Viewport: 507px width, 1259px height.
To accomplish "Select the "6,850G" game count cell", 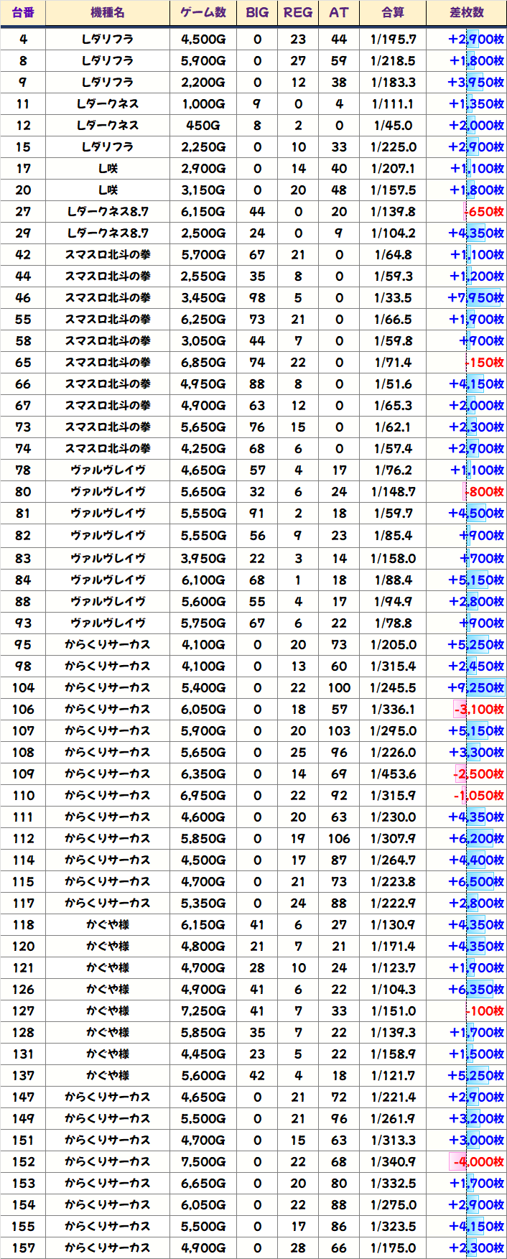I will tap(203, 363).
